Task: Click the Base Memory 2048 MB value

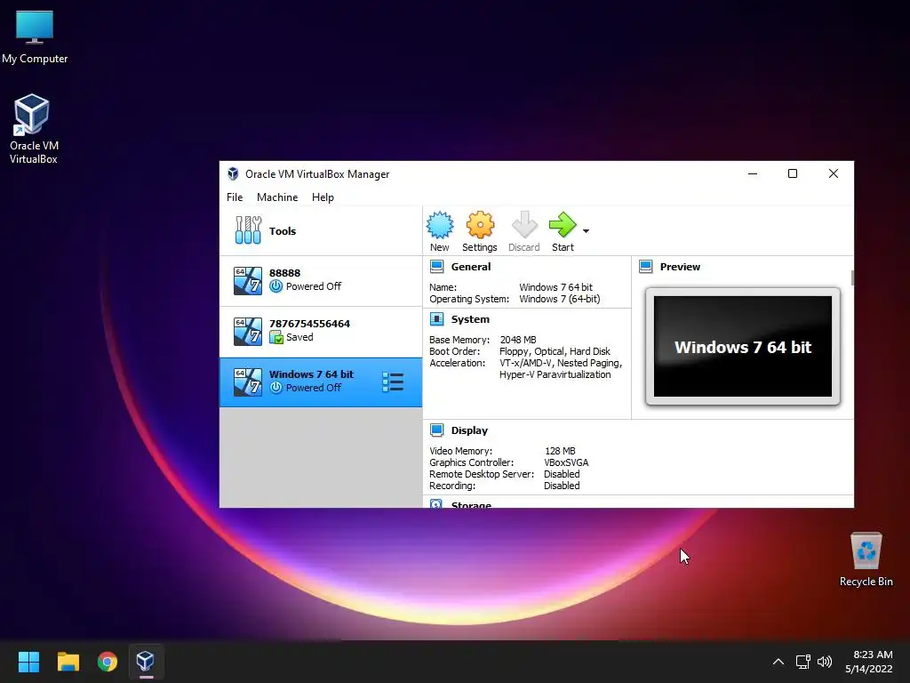Action: (518, 340)
